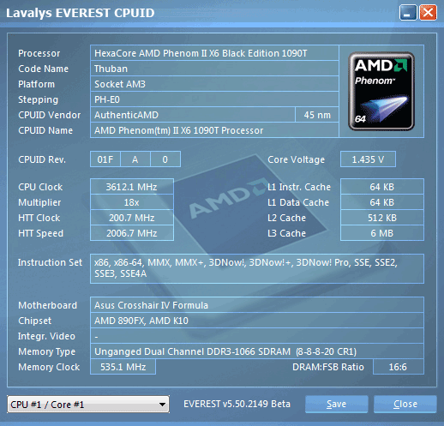Click the HTT speed value '2006.7 MHz'
The height and width of the screenshot is (426, 444).
[132, 233]
